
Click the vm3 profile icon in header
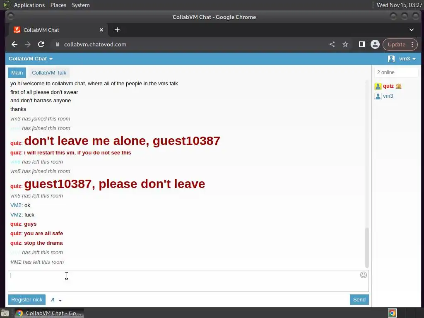[x=391, y=59]
